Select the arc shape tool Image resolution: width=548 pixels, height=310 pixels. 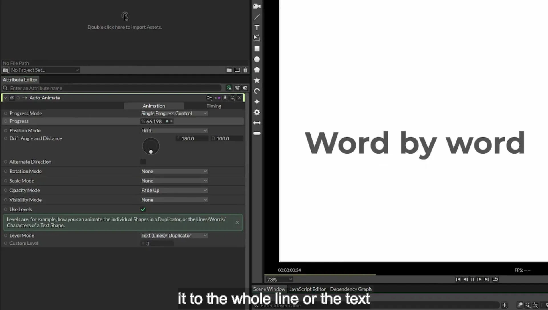click(x=257, y=91)
